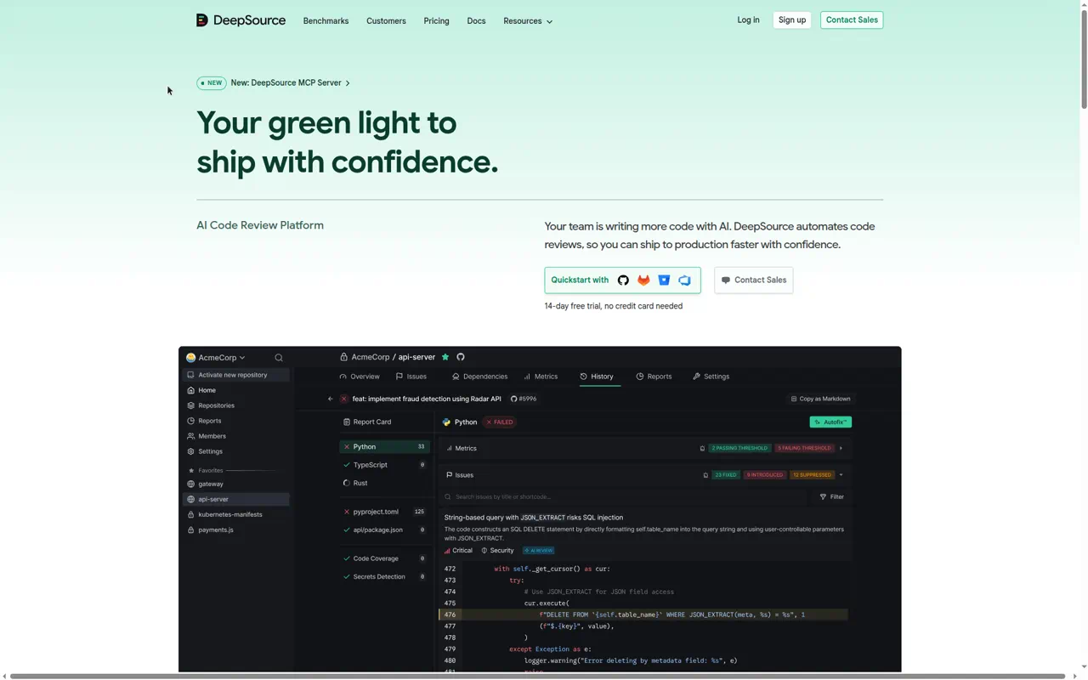This screenshot has width=1088, height=680.
Task: Click the Copy as Markdown button
Action: (x=820, y=399)
